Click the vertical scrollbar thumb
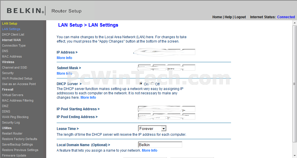This screenshot has height=158, width=297. click(x=295, y=84)
